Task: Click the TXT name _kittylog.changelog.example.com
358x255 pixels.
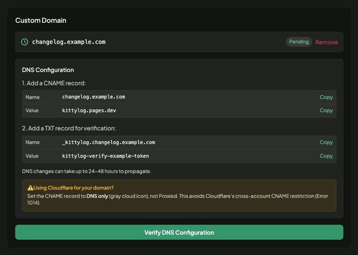Action: coord(109,142)
